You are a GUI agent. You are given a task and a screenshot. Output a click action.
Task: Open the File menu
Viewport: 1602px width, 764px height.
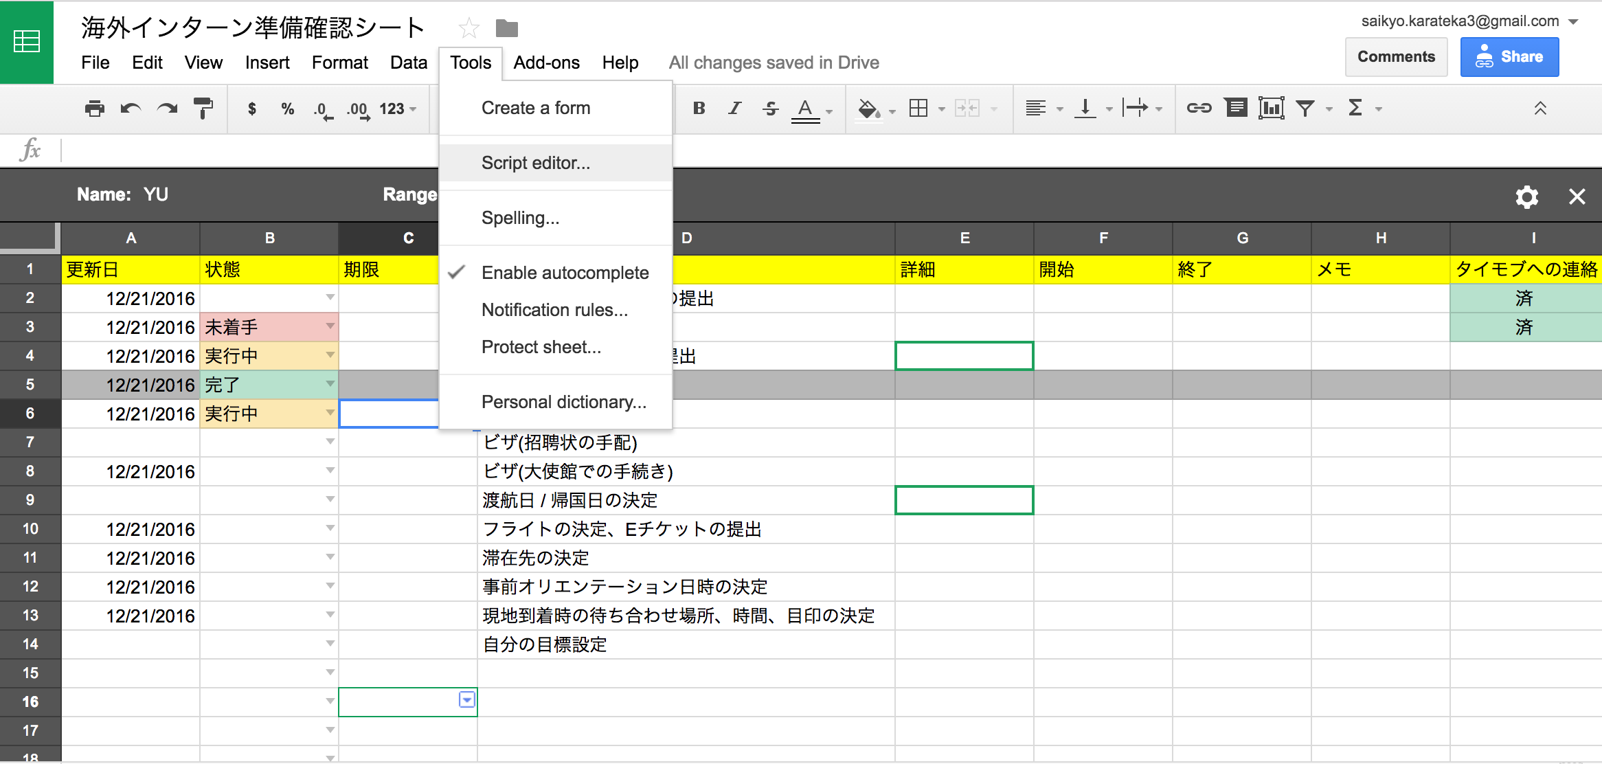click(x=95, y=63)
